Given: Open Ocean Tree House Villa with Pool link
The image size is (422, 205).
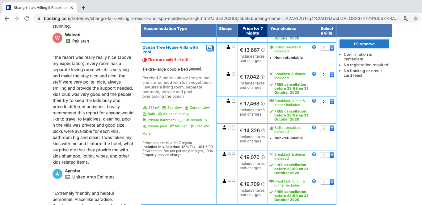Looking at the screenshot, I should pyautogui.click(x=170, y=50).
